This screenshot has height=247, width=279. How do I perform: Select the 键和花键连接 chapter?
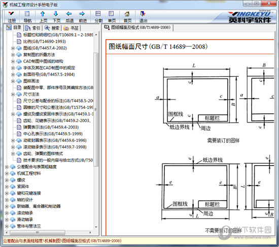point(29,193)
